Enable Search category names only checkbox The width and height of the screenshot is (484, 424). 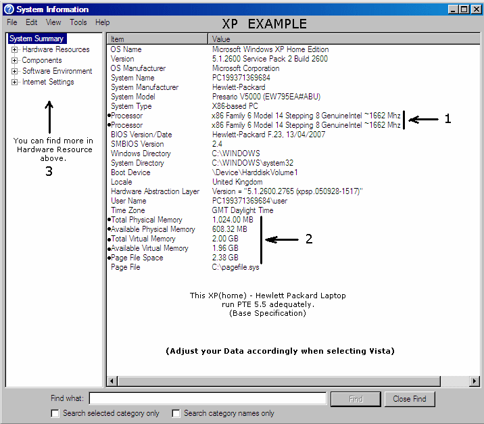point(176,413)
